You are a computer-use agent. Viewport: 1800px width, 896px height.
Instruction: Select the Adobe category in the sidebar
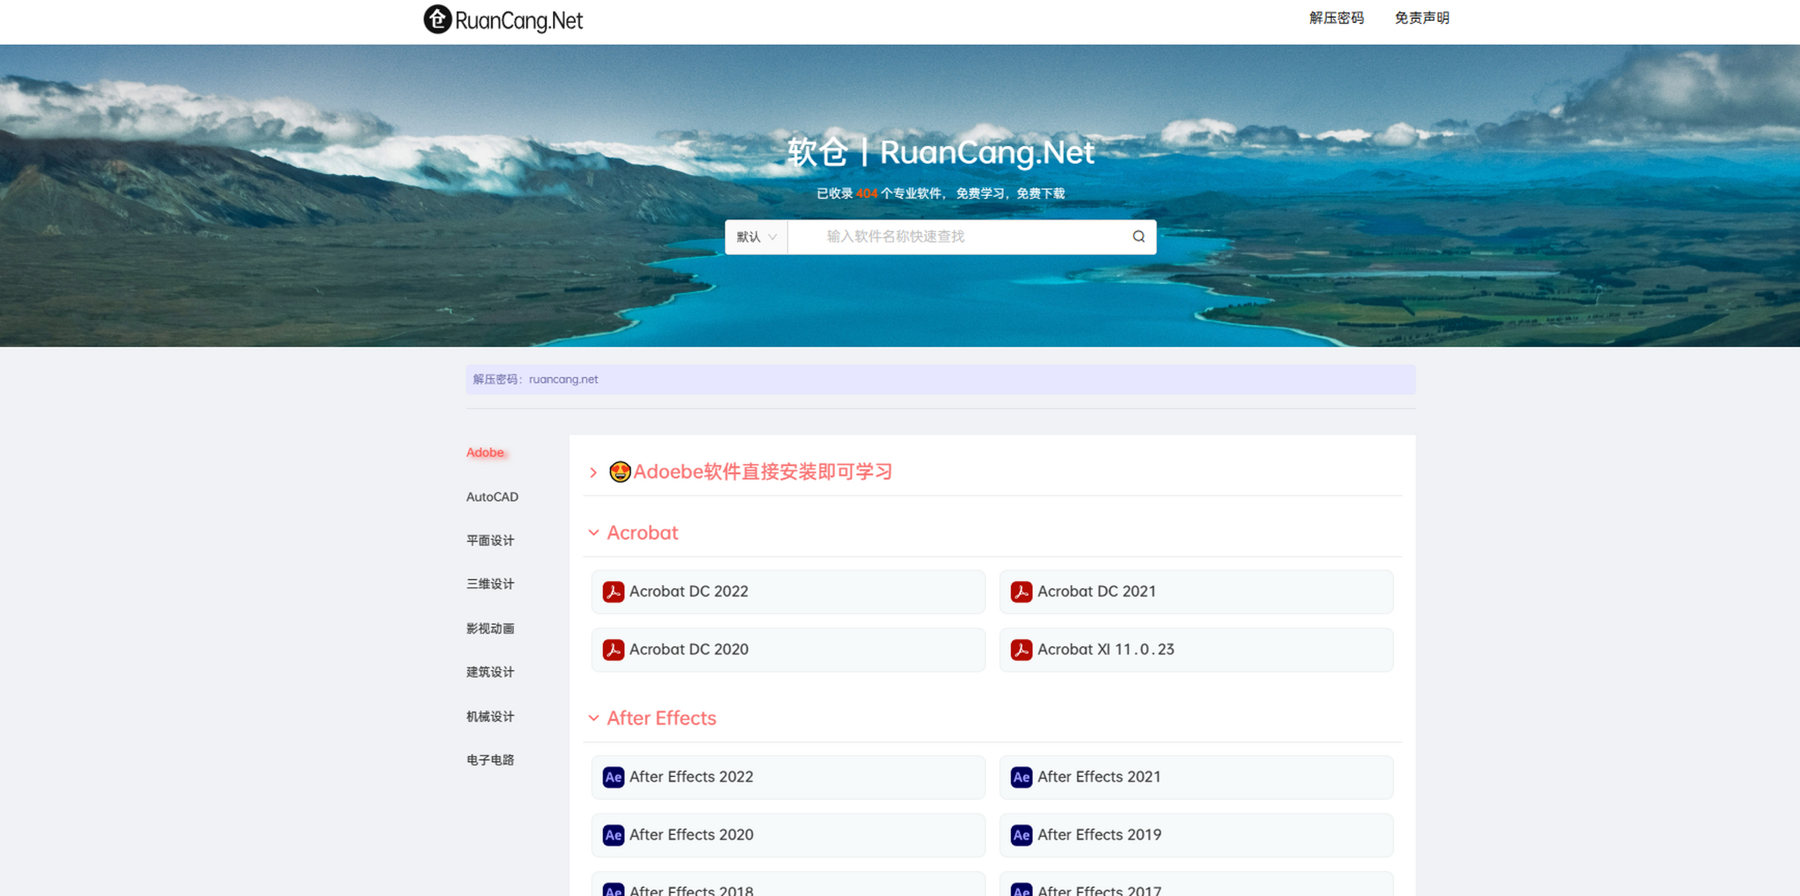pos(485,452)
